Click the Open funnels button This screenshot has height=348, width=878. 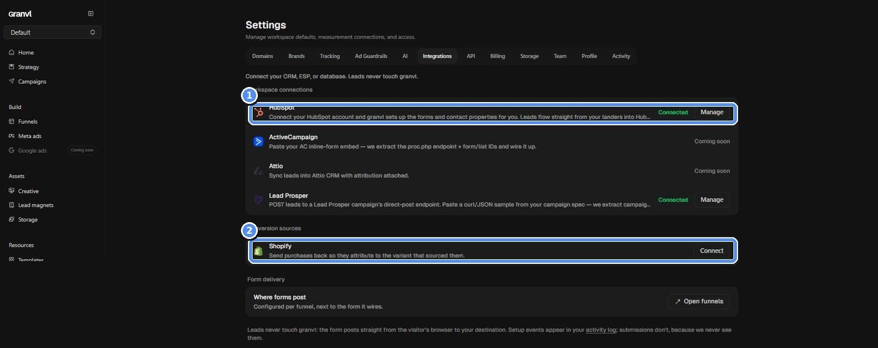(x=699, y=301)
